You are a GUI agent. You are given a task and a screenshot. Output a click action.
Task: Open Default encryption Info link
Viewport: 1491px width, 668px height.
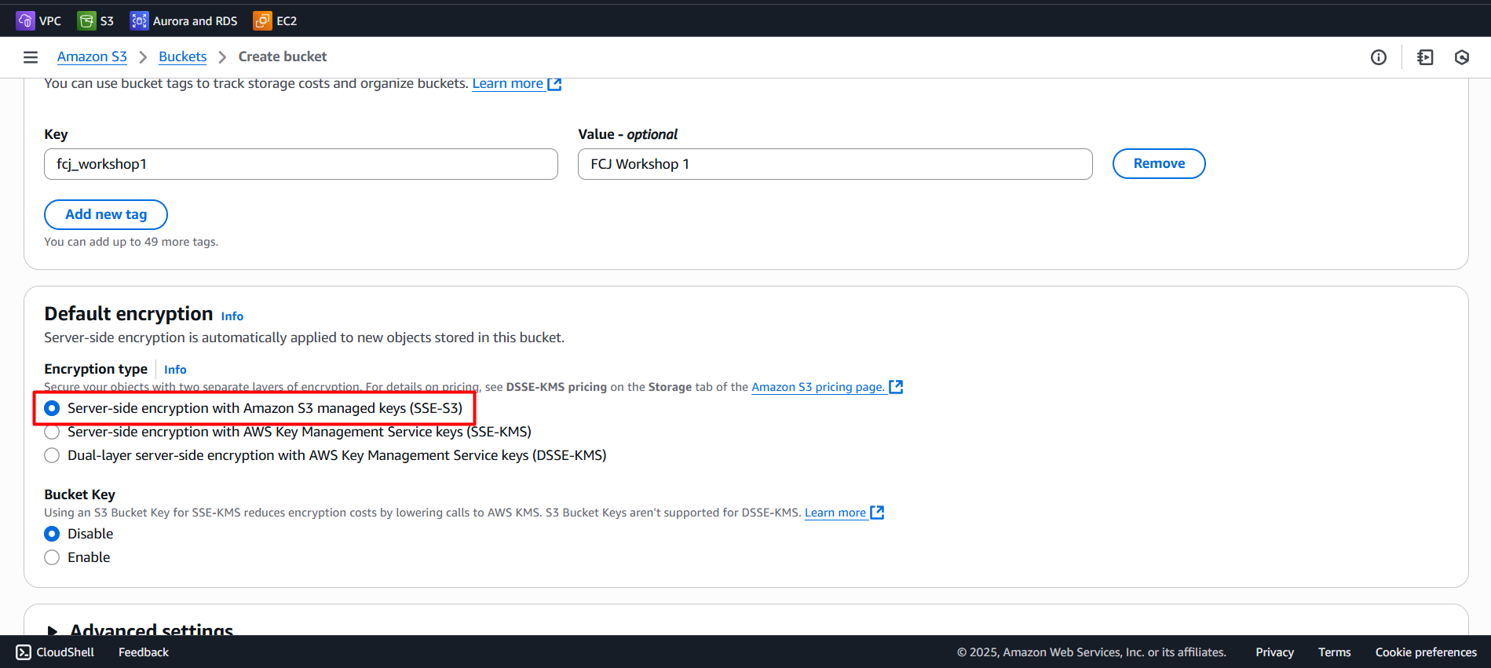click(x=232, y=316)
